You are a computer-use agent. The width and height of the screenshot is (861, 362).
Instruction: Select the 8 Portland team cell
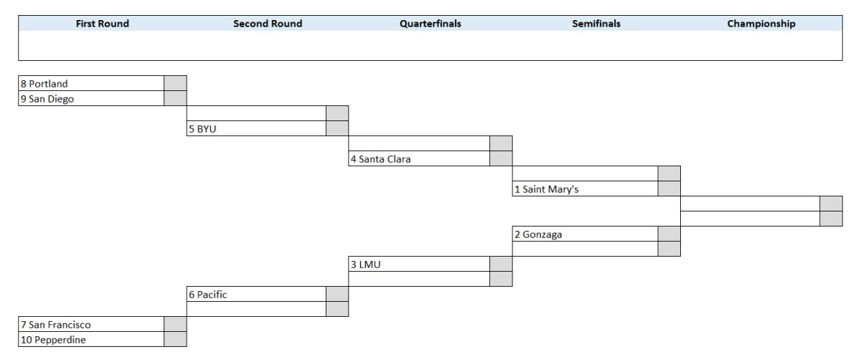pyautogui.click(x=91, y=83)
